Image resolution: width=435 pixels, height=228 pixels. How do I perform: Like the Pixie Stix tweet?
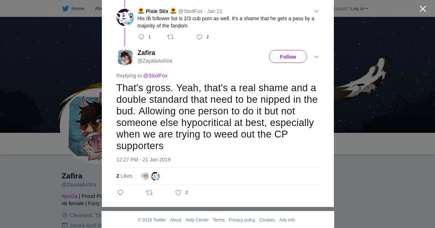coord(199,37)
